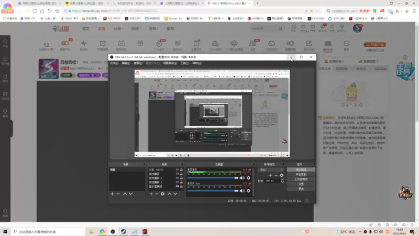Toggle visibility of 显示器捕获 source
Screen dimensions: 419x236
tap(177, 186)
